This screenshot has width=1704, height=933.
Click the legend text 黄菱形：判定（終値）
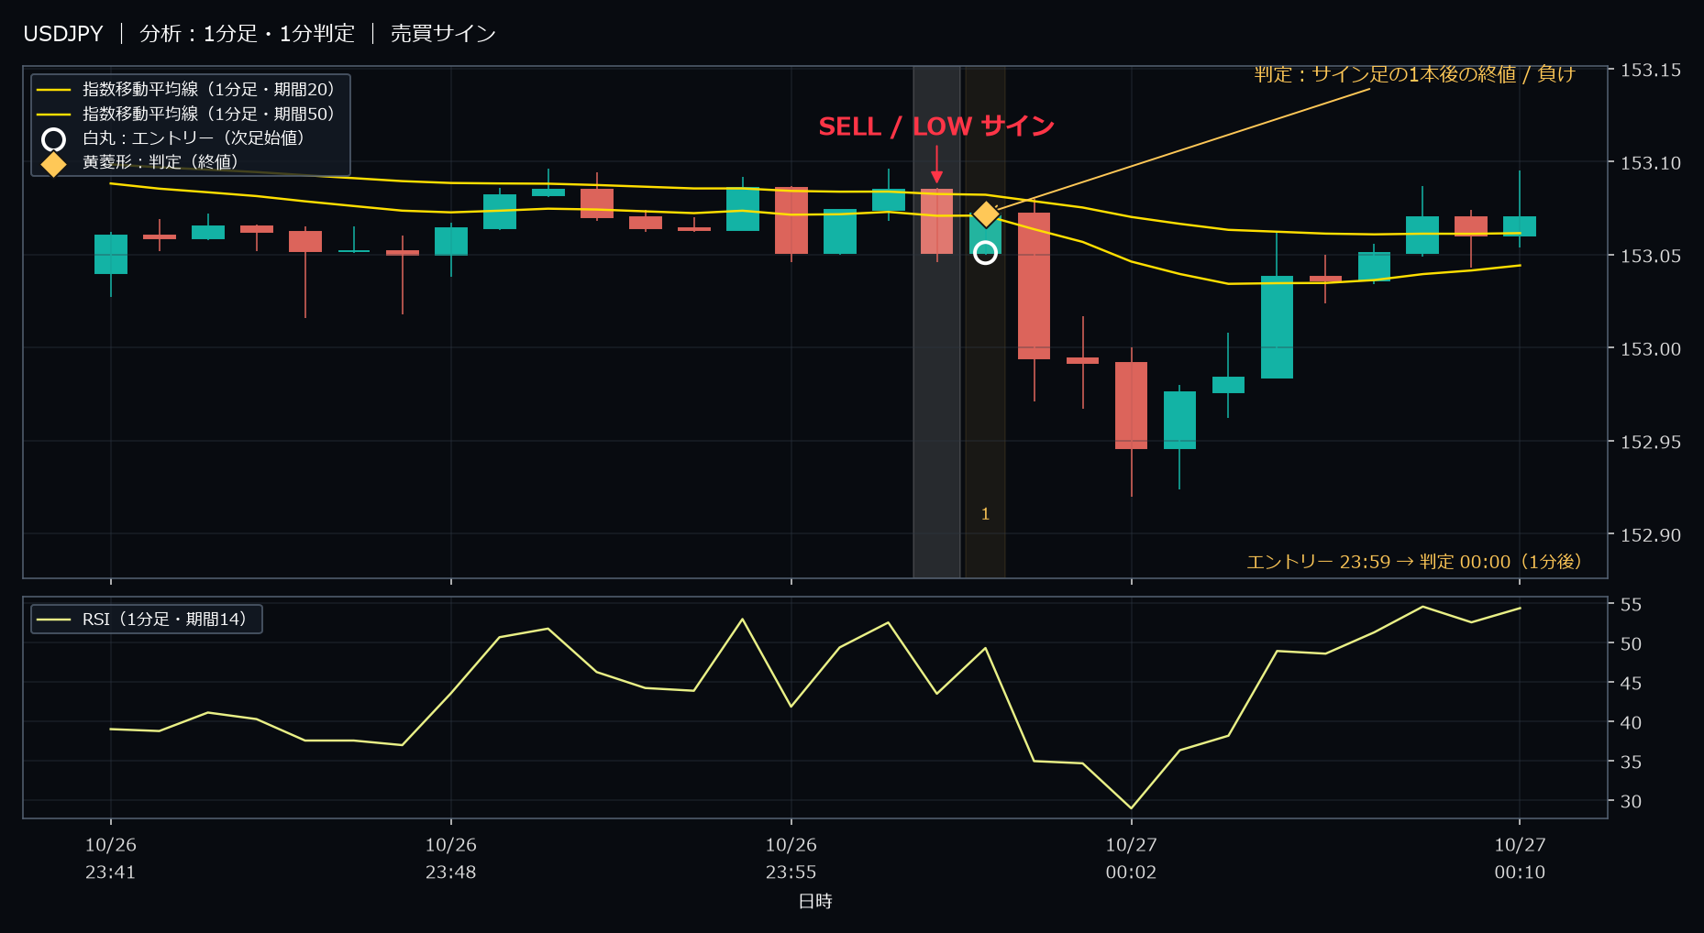(x=160, y=162)
